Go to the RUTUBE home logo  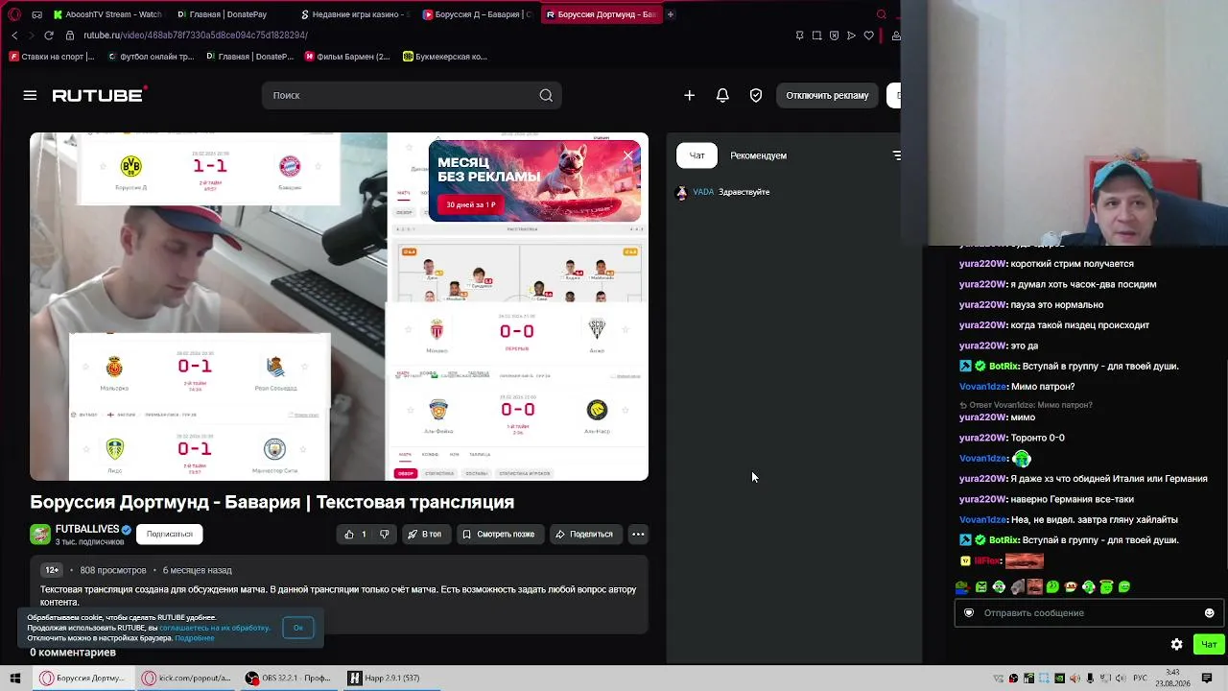99,95
